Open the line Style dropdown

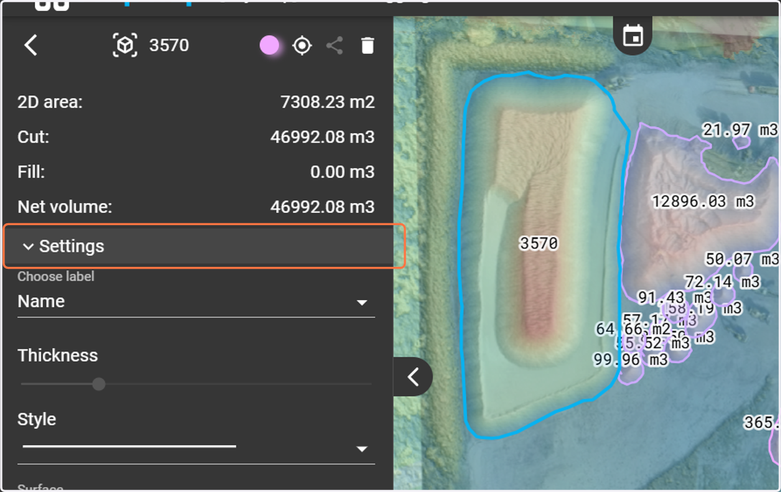196,448
